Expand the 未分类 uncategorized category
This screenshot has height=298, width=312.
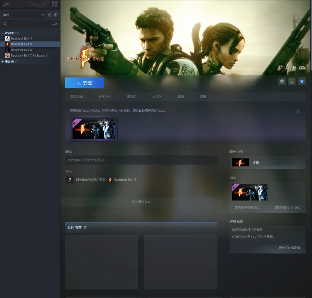point(3,62)
